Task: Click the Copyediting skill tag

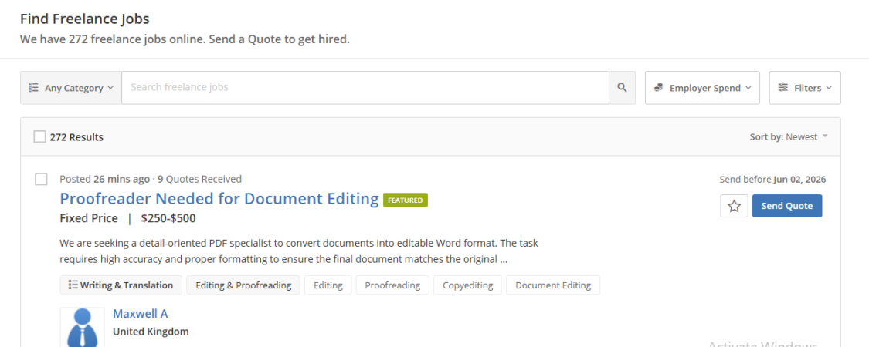Action: (x=468, y=285)
